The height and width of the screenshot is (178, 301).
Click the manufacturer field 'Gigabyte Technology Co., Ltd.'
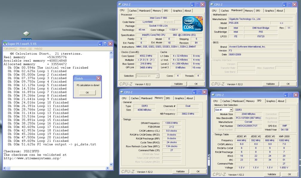pyautogui.click(x=261, y=19)
